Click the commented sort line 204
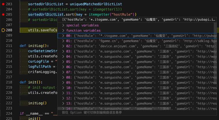The image size is (219, 120). (x=75, y=9)
